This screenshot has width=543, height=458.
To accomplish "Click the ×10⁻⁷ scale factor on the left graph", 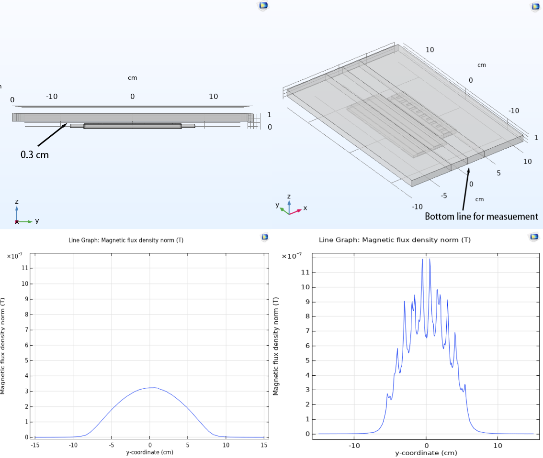I will pyautogui.click(x=15, y=256).
